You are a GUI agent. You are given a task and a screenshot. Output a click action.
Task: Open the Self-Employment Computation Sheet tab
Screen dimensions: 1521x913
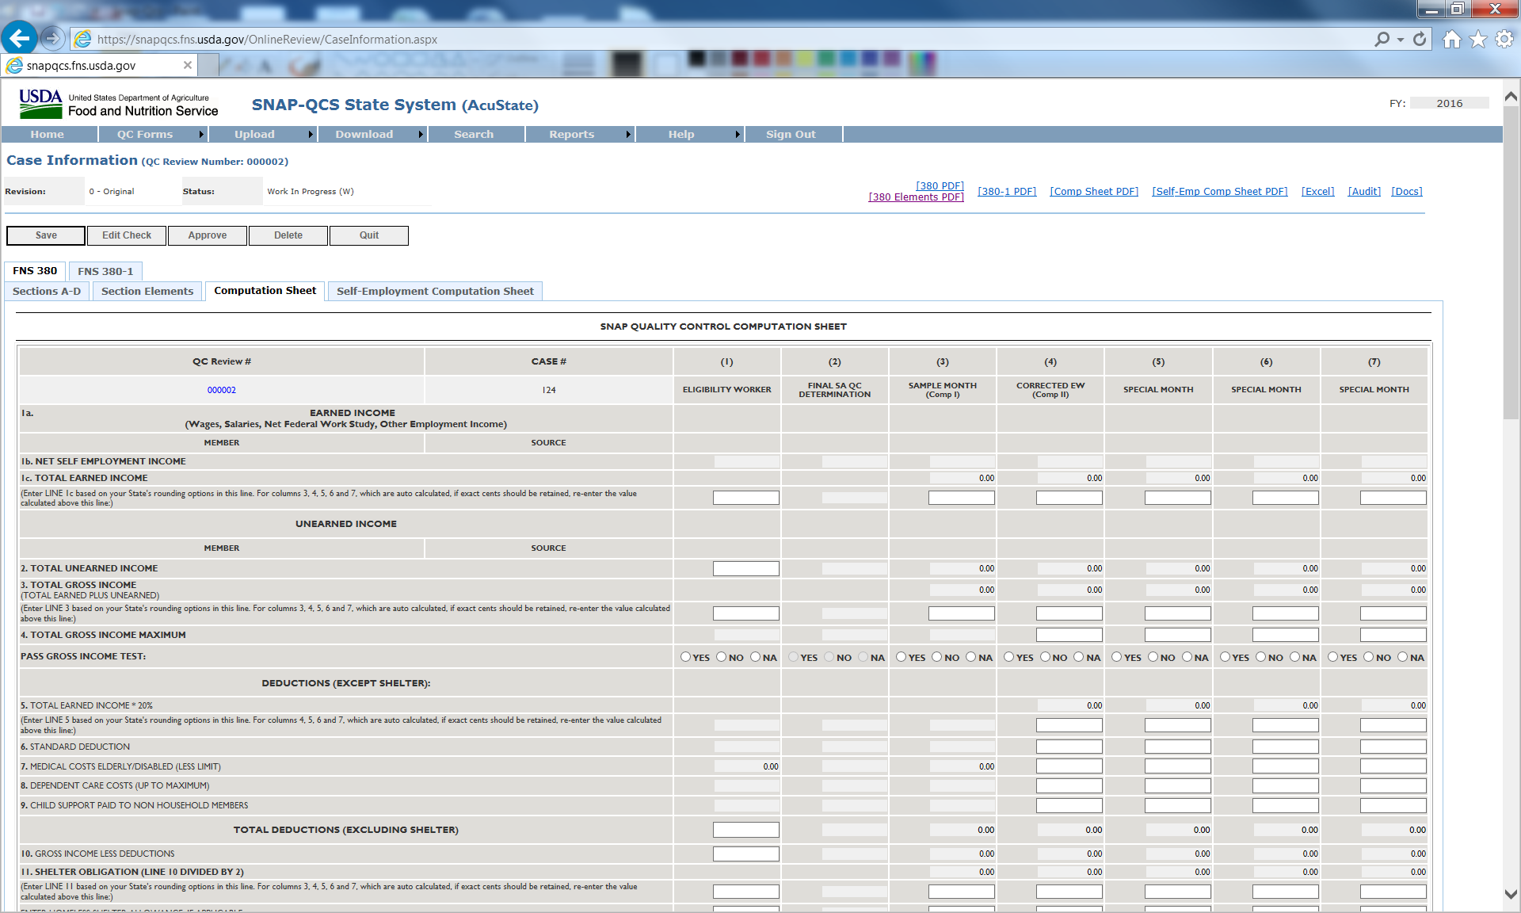(435, 291)
